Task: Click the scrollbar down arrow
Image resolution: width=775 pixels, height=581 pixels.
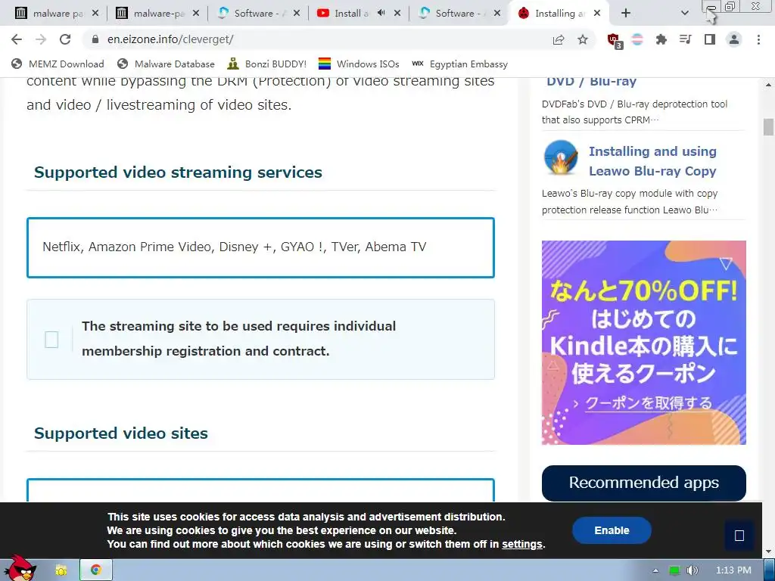Action: point(768,551)
